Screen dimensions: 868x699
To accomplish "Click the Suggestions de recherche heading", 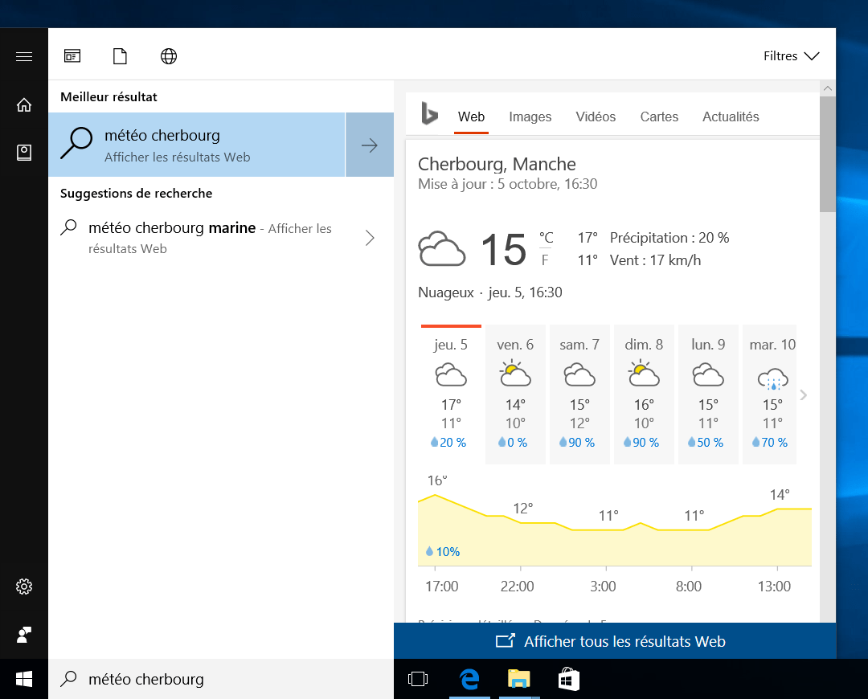I will [x=136, y=193].
